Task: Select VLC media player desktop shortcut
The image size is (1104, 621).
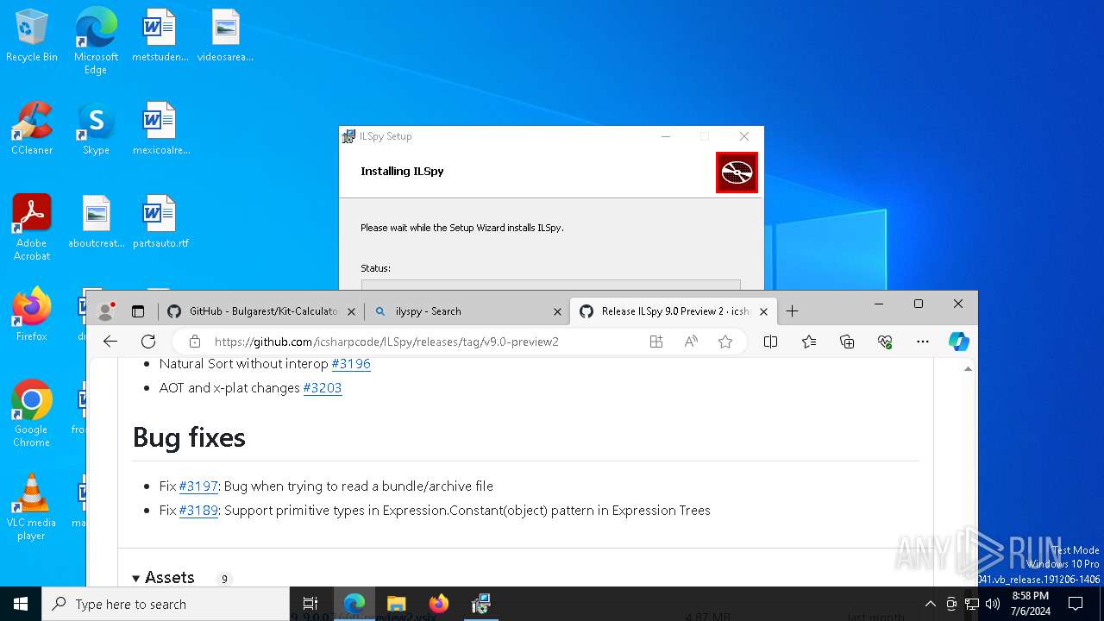Action: click(32, 507)
